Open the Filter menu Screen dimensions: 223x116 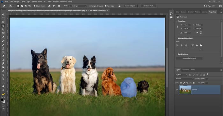(40, 2)
